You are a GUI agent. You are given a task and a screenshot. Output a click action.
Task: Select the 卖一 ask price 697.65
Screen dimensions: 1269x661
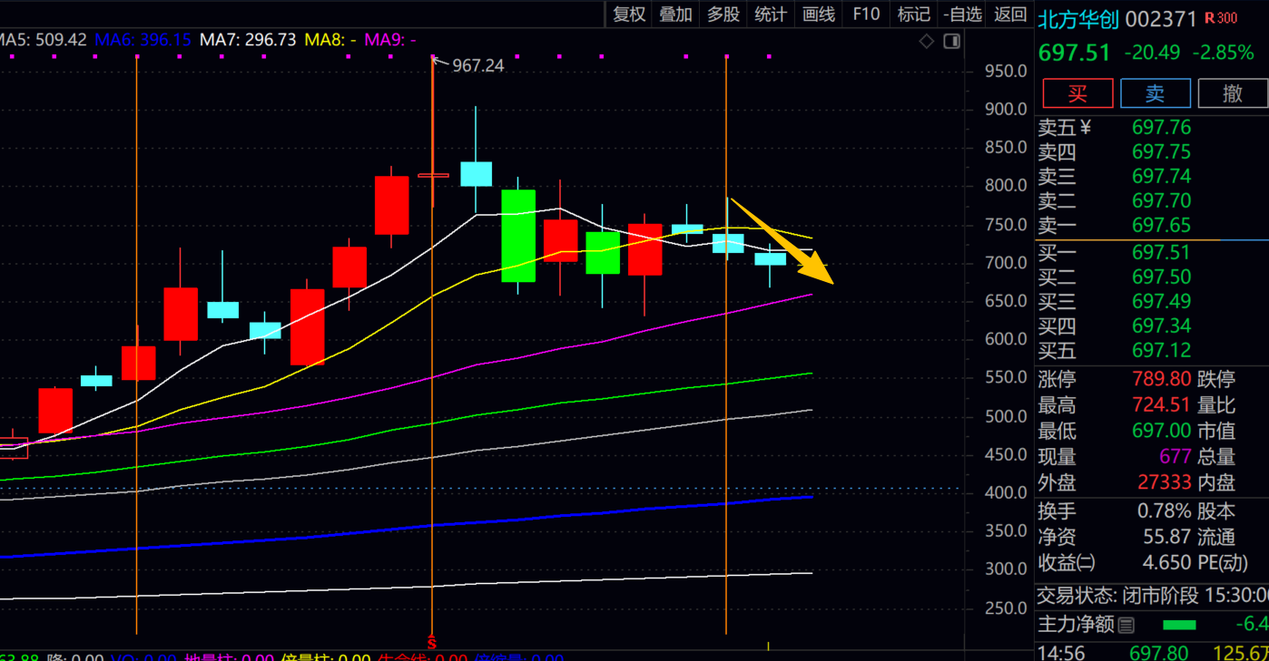(x=1161, y=226)
